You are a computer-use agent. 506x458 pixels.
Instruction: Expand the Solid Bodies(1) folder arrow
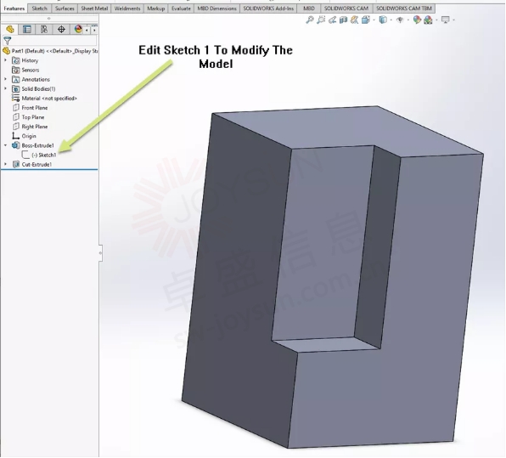(x=5, y=88)
